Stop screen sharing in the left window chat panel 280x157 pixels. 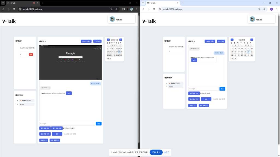pyautogui.click(x=57, y=128)
